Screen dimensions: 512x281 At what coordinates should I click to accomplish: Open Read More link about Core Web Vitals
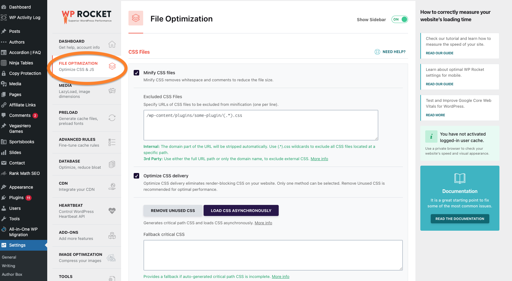tap(435, 115)
